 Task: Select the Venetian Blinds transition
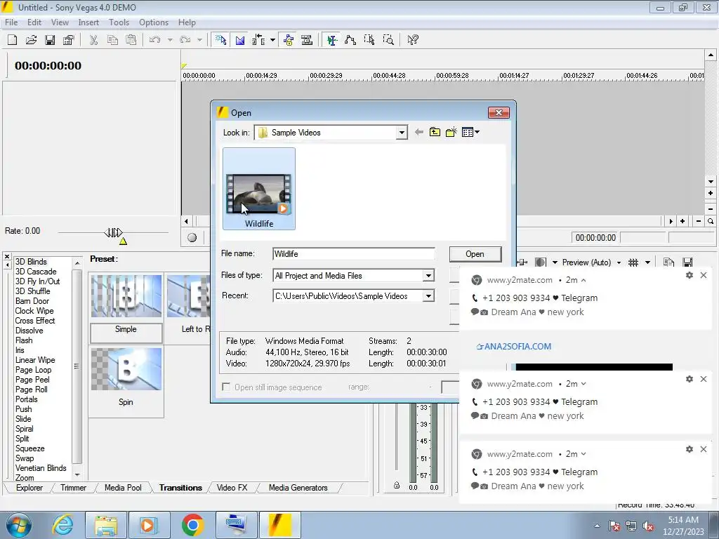coord(41,468)
